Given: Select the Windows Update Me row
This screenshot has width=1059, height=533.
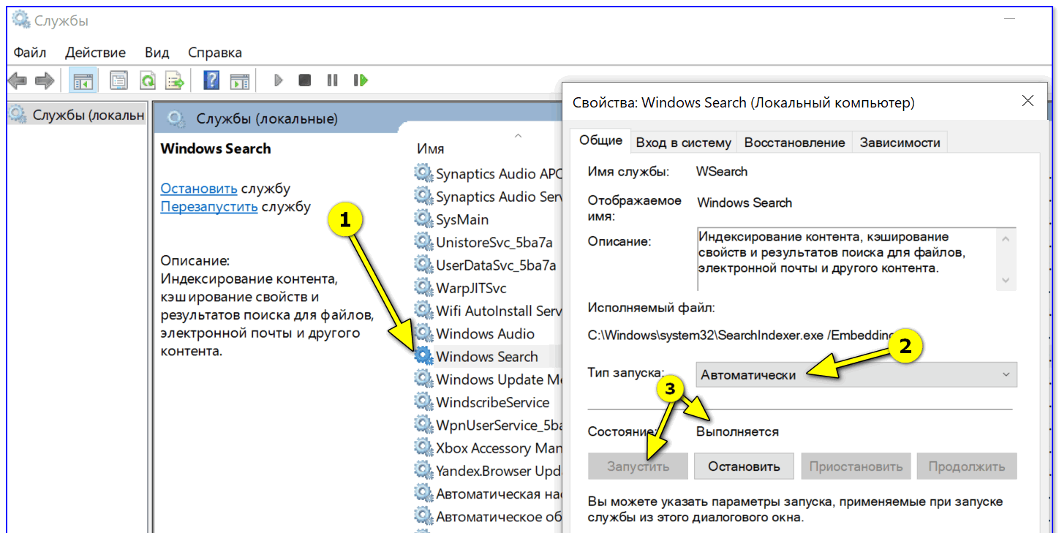Looking at the screenshot, I should coord(489,379).
